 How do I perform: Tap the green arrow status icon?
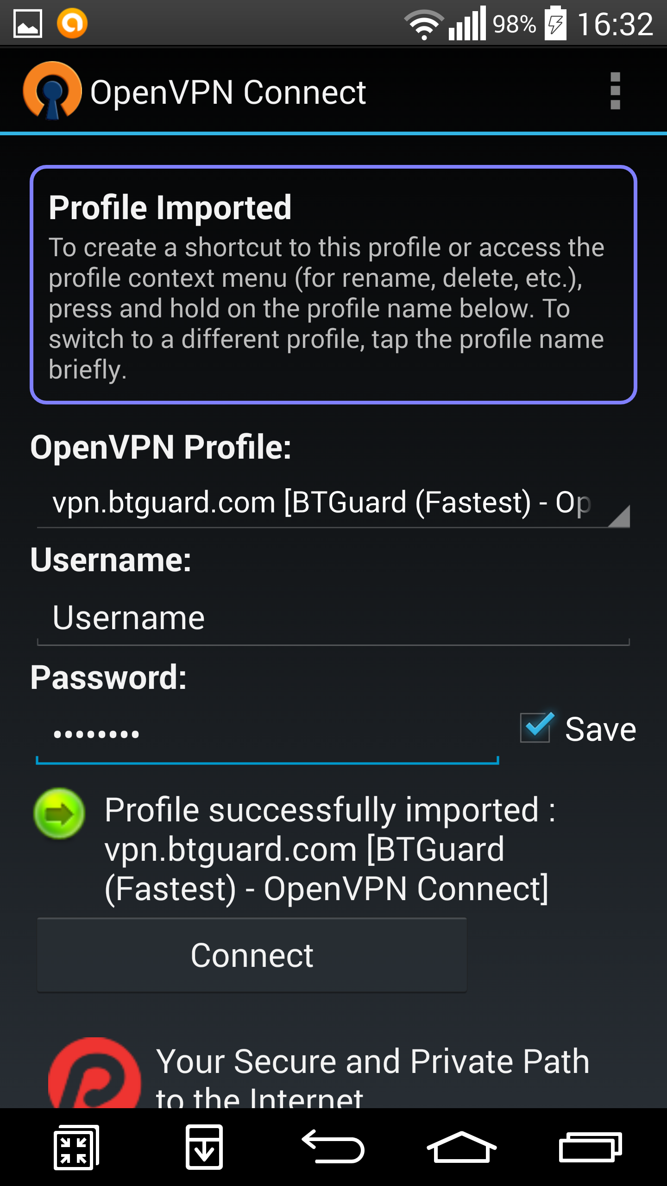(x=59, y=813)
